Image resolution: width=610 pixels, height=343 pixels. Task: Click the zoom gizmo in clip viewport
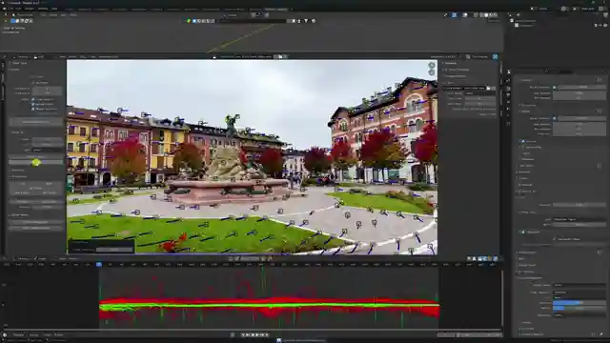coord(432,66)
